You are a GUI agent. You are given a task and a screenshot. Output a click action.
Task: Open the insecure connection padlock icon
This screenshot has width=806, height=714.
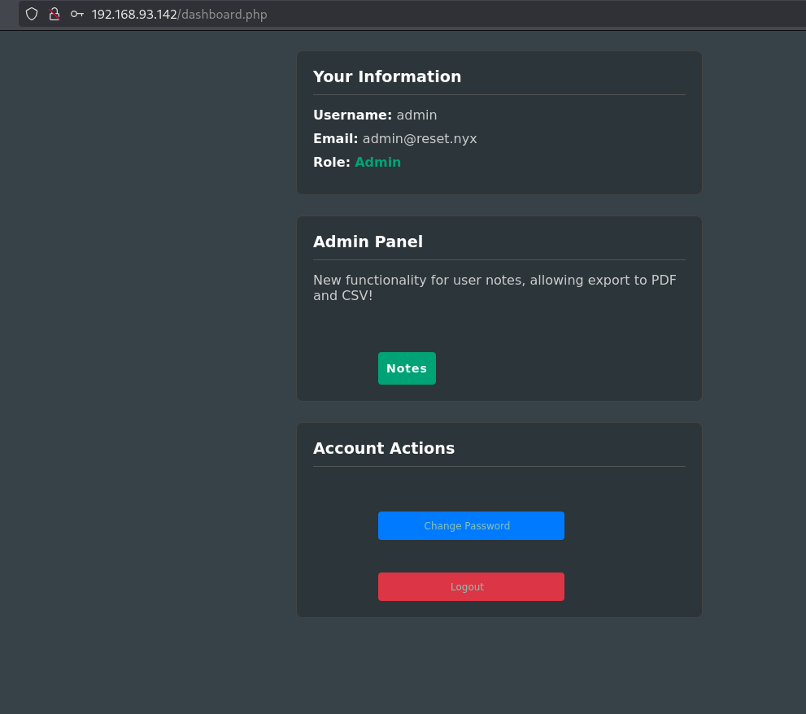54,14
